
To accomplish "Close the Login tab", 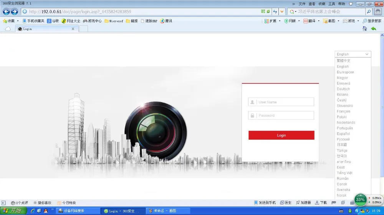I will [73, 29].
